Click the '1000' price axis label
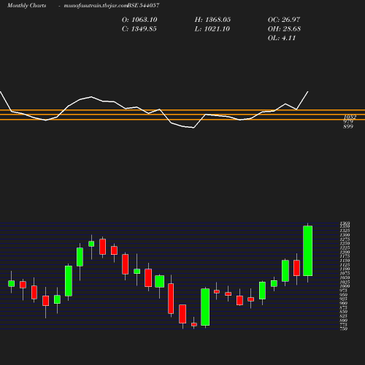Screen dimensions: 365x365 tap(345, 286)
